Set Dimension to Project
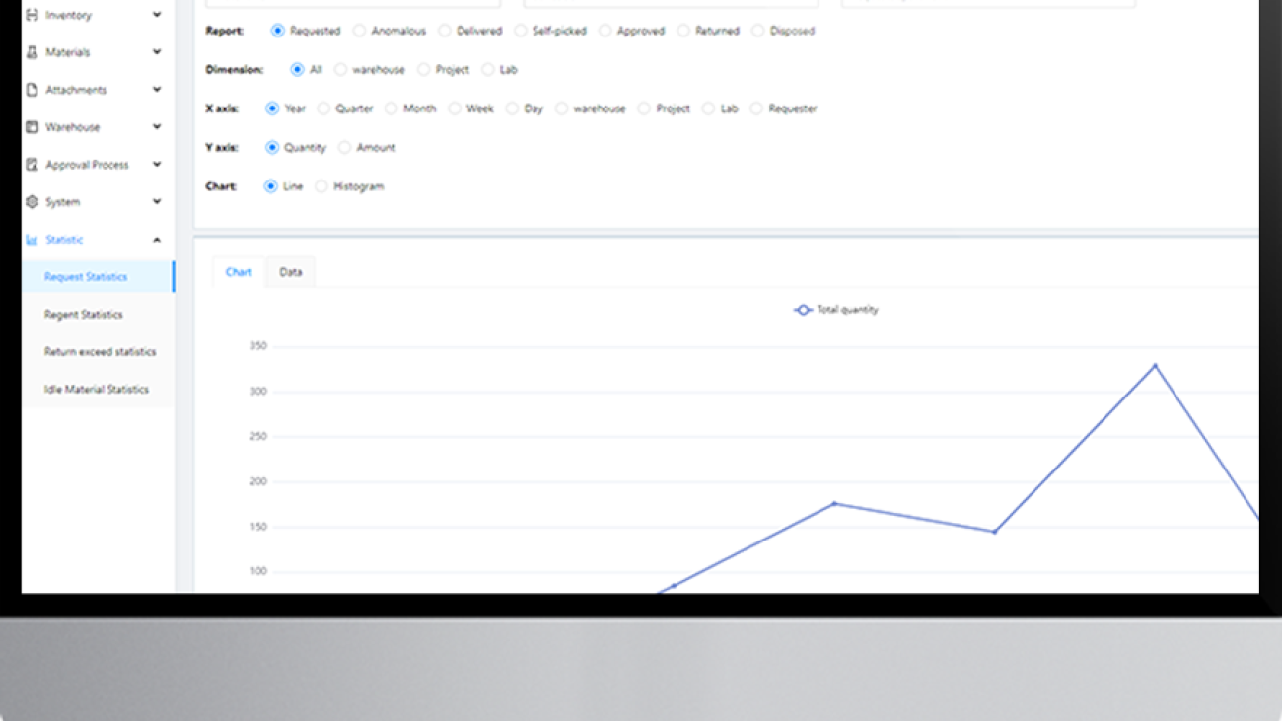This screenshot has width=1282, height=721. click(x=423, y=70)
